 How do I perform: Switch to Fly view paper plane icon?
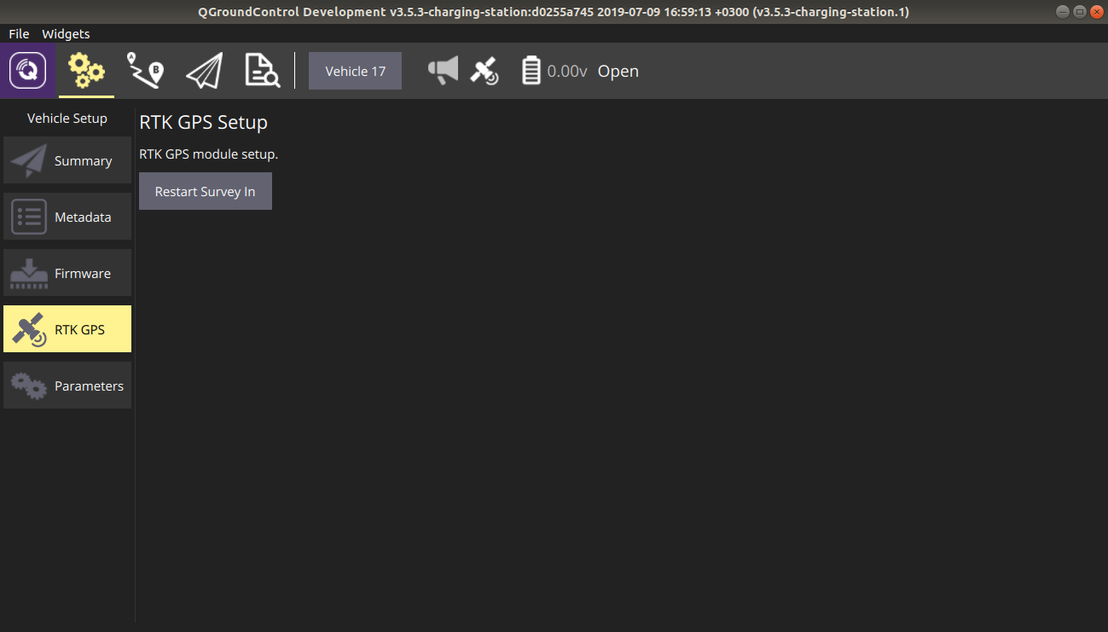[204, 71]
